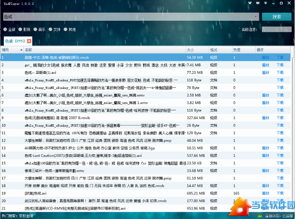Viewport: 295px width, 219px height.
Task: Open the skin (shirt) icon in title bar
Action: [x=250, y=3]
